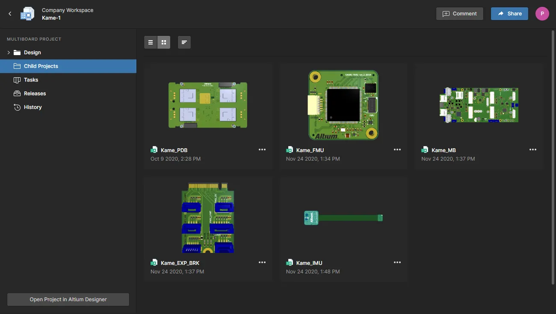Click the Design folder icon
This screenshot has height=314, width=556.
coord(17,53)
